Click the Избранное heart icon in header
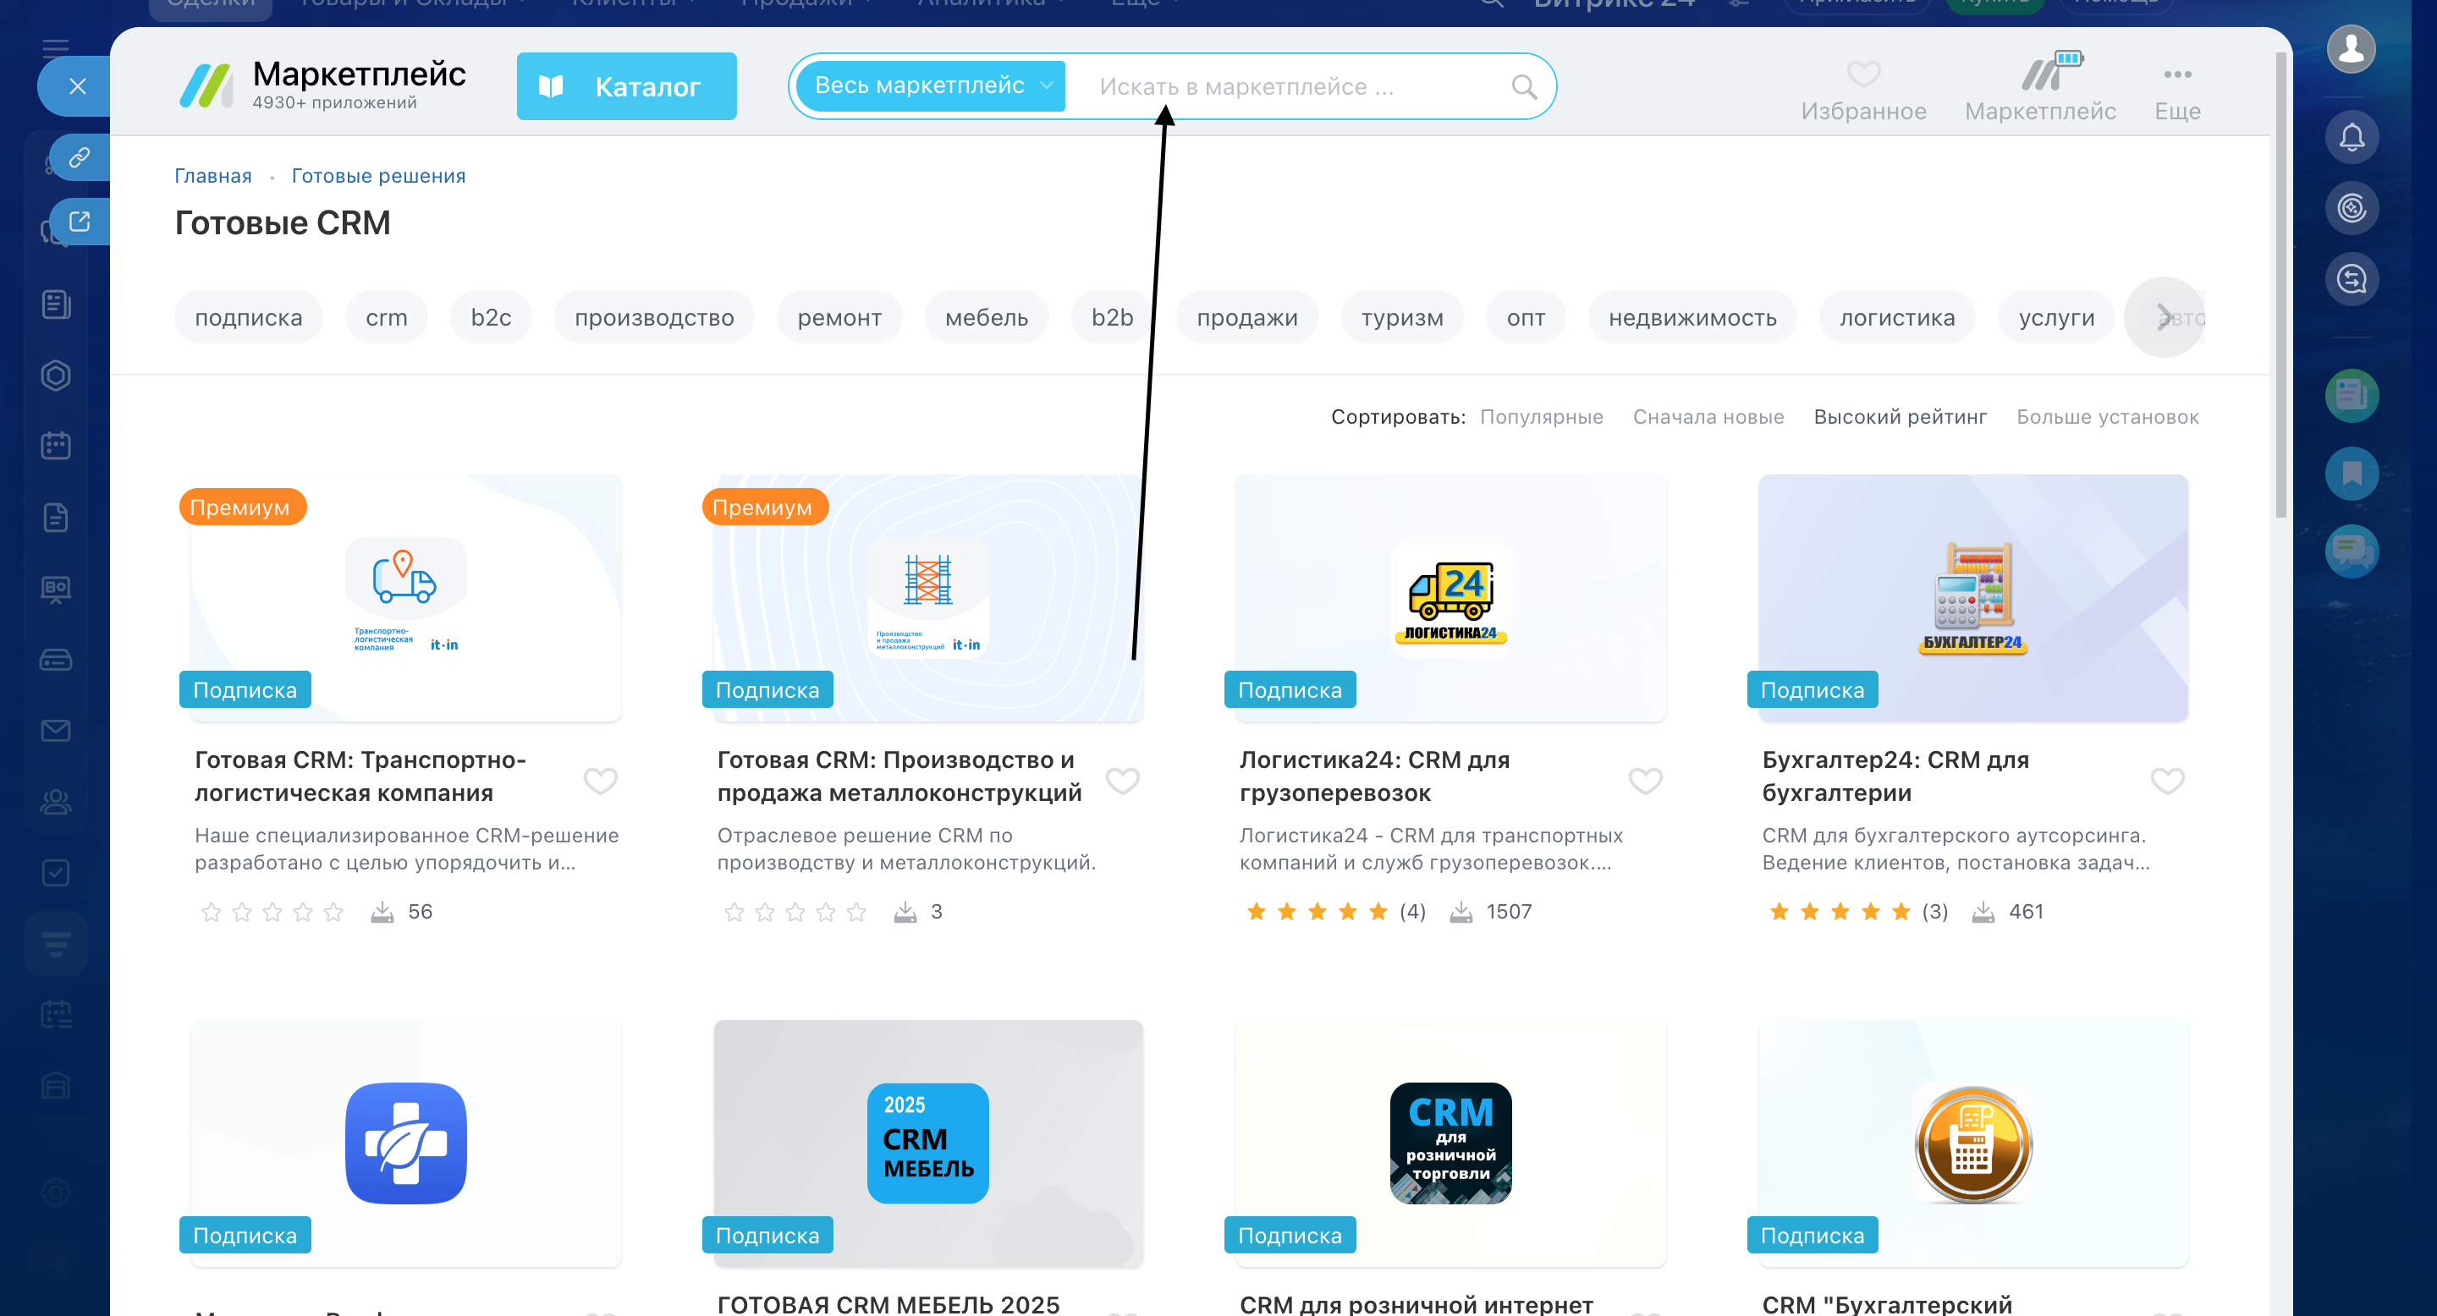2437x1316 pixels. tap(1862, 74)
